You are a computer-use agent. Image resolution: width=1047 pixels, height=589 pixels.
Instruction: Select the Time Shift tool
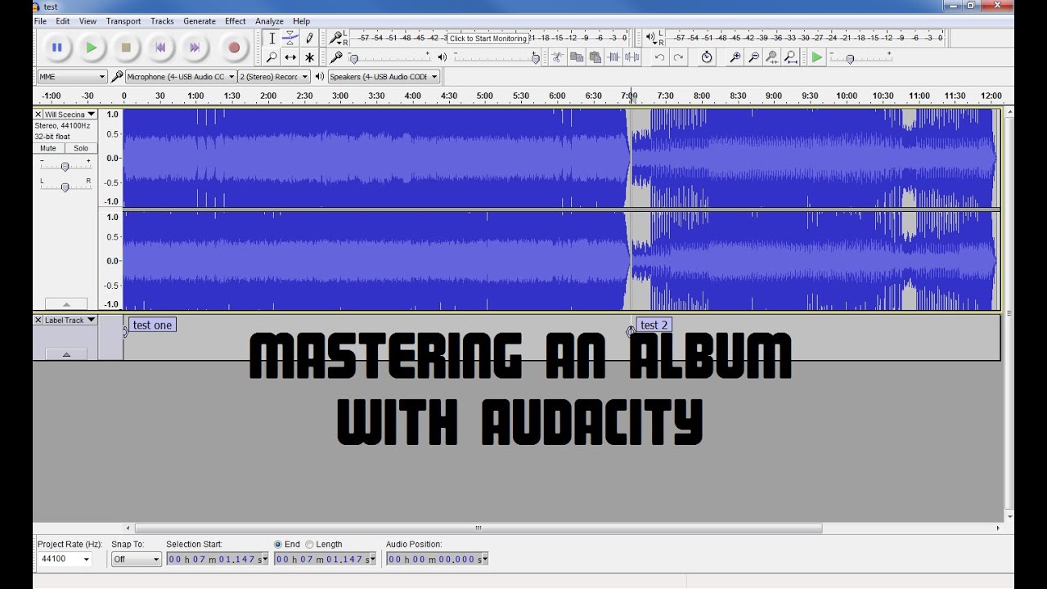[x=290, y=57]
